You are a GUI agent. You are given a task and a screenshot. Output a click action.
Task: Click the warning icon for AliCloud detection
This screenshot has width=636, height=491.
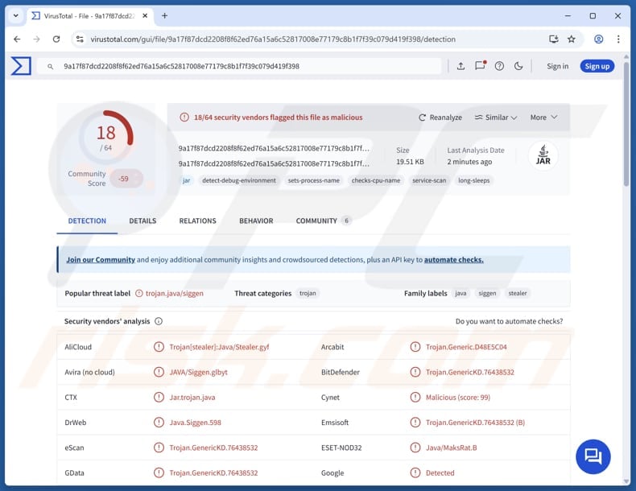(159, 347)
